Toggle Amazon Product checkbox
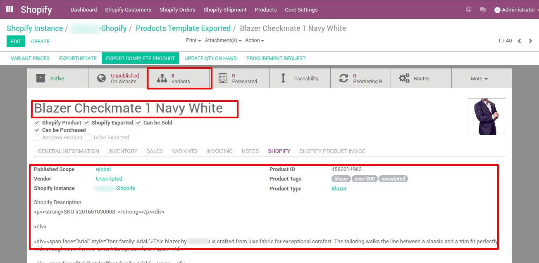The image size is (539, 263). click(x=37, y=138)
